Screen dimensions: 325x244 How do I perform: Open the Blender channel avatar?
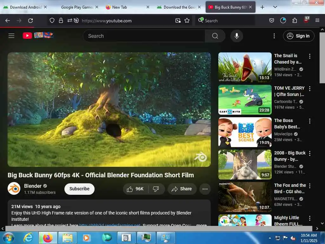[x=14, y=189]
